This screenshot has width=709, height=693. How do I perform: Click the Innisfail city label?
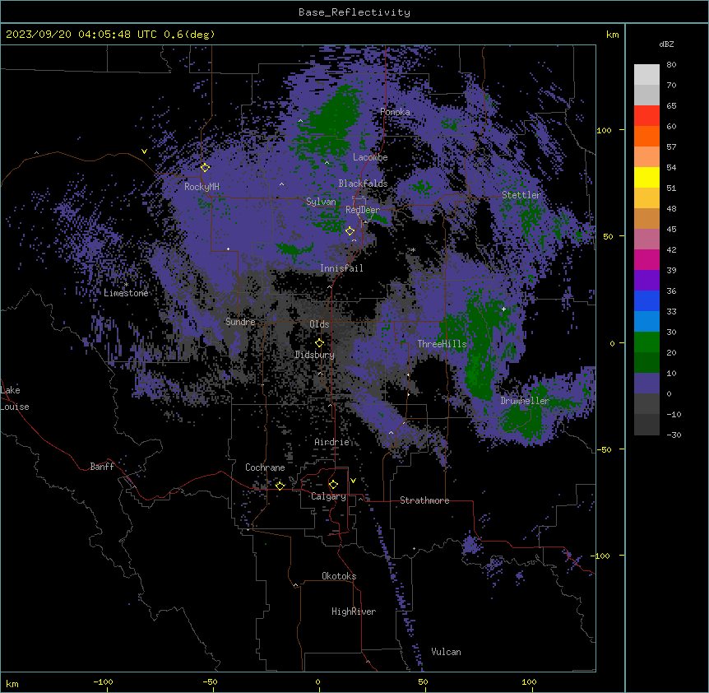[x=341, y=268]
